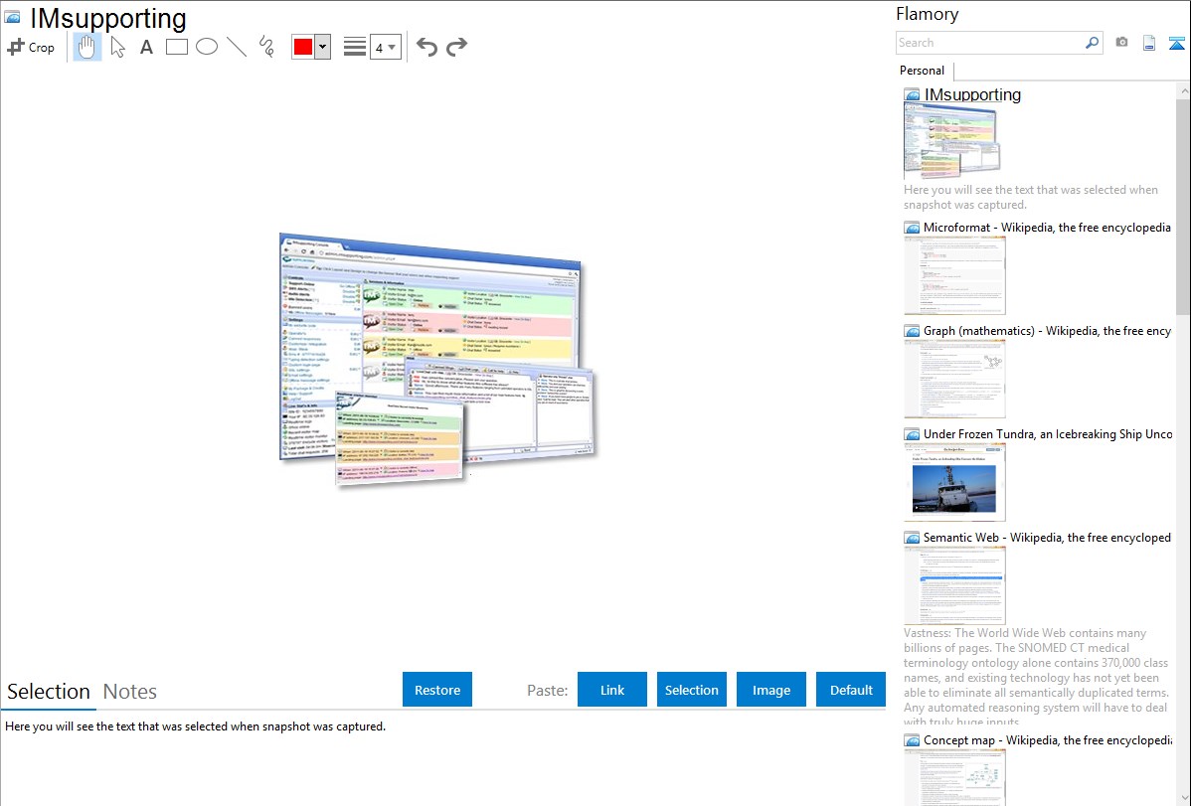Pick the freehand scribble tool

266,47
